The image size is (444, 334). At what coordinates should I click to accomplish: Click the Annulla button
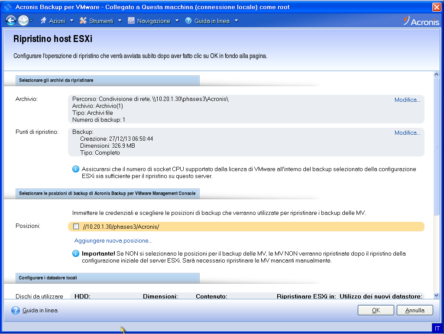point(415,310)
